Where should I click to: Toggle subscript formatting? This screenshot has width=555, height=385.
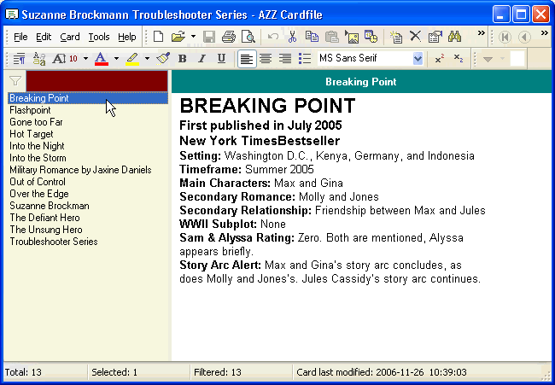tap(459, 59)
